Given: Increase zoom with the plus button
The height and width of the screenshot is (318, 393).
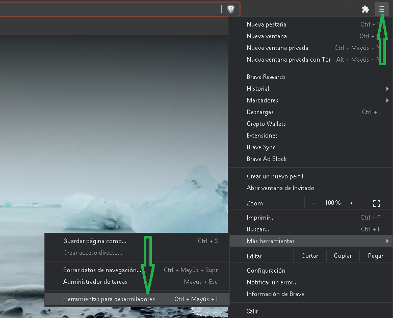Looking at the screenshot, I should (x=351, y=203).
